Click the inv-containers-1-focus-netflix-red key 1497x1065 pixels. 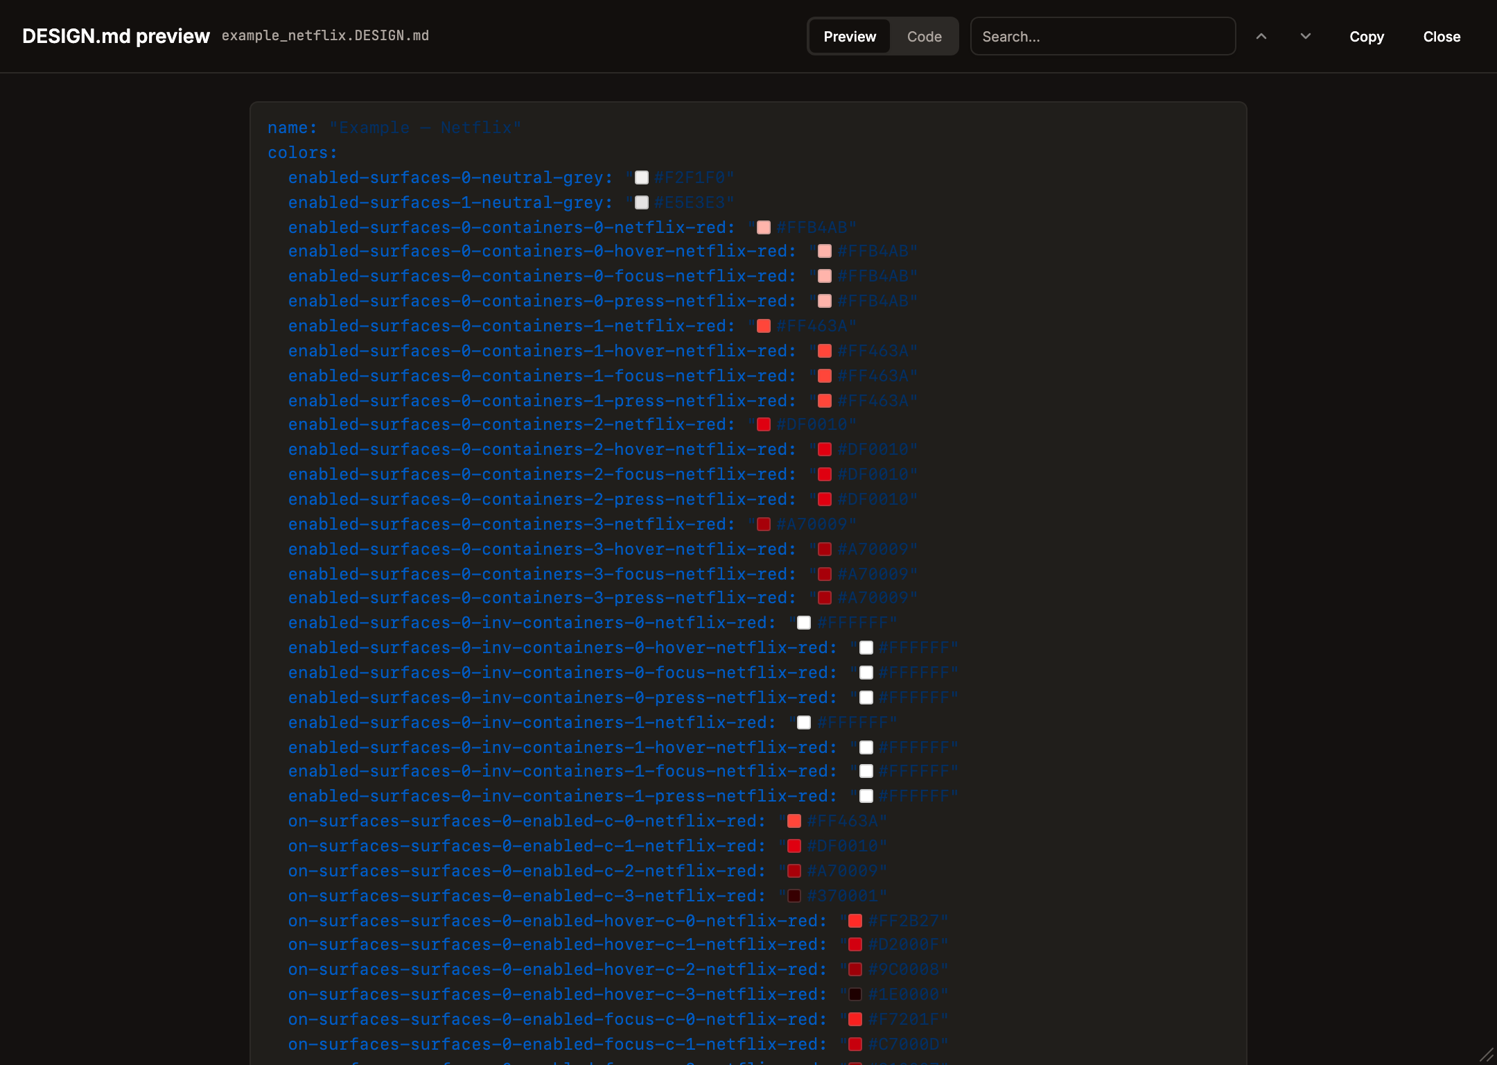coord(563,772)
